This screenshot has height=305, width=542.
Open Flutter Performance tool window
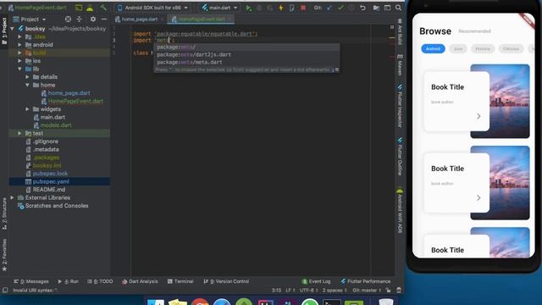[366, 281]
